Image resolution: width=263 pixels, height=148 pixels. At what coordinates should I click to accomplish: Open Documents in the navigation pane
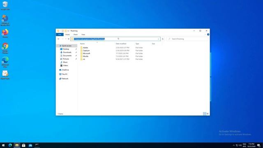click(x=67, y=55)
